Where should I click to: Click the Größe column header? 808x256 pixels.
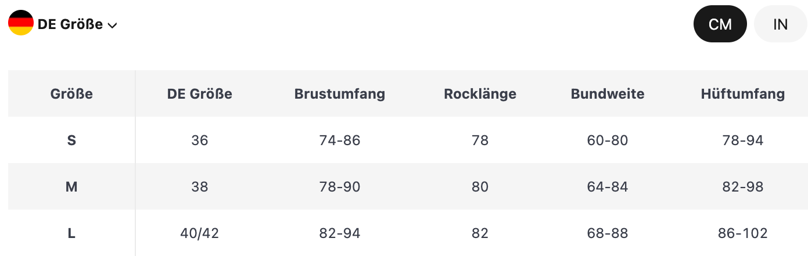pos(71,93)
